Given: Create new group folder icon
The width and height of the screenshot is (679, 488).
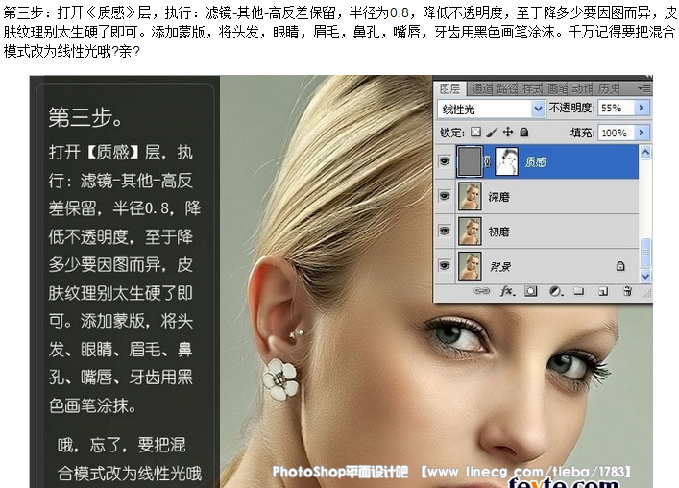Looking at the screenshot, I should 578,290.
